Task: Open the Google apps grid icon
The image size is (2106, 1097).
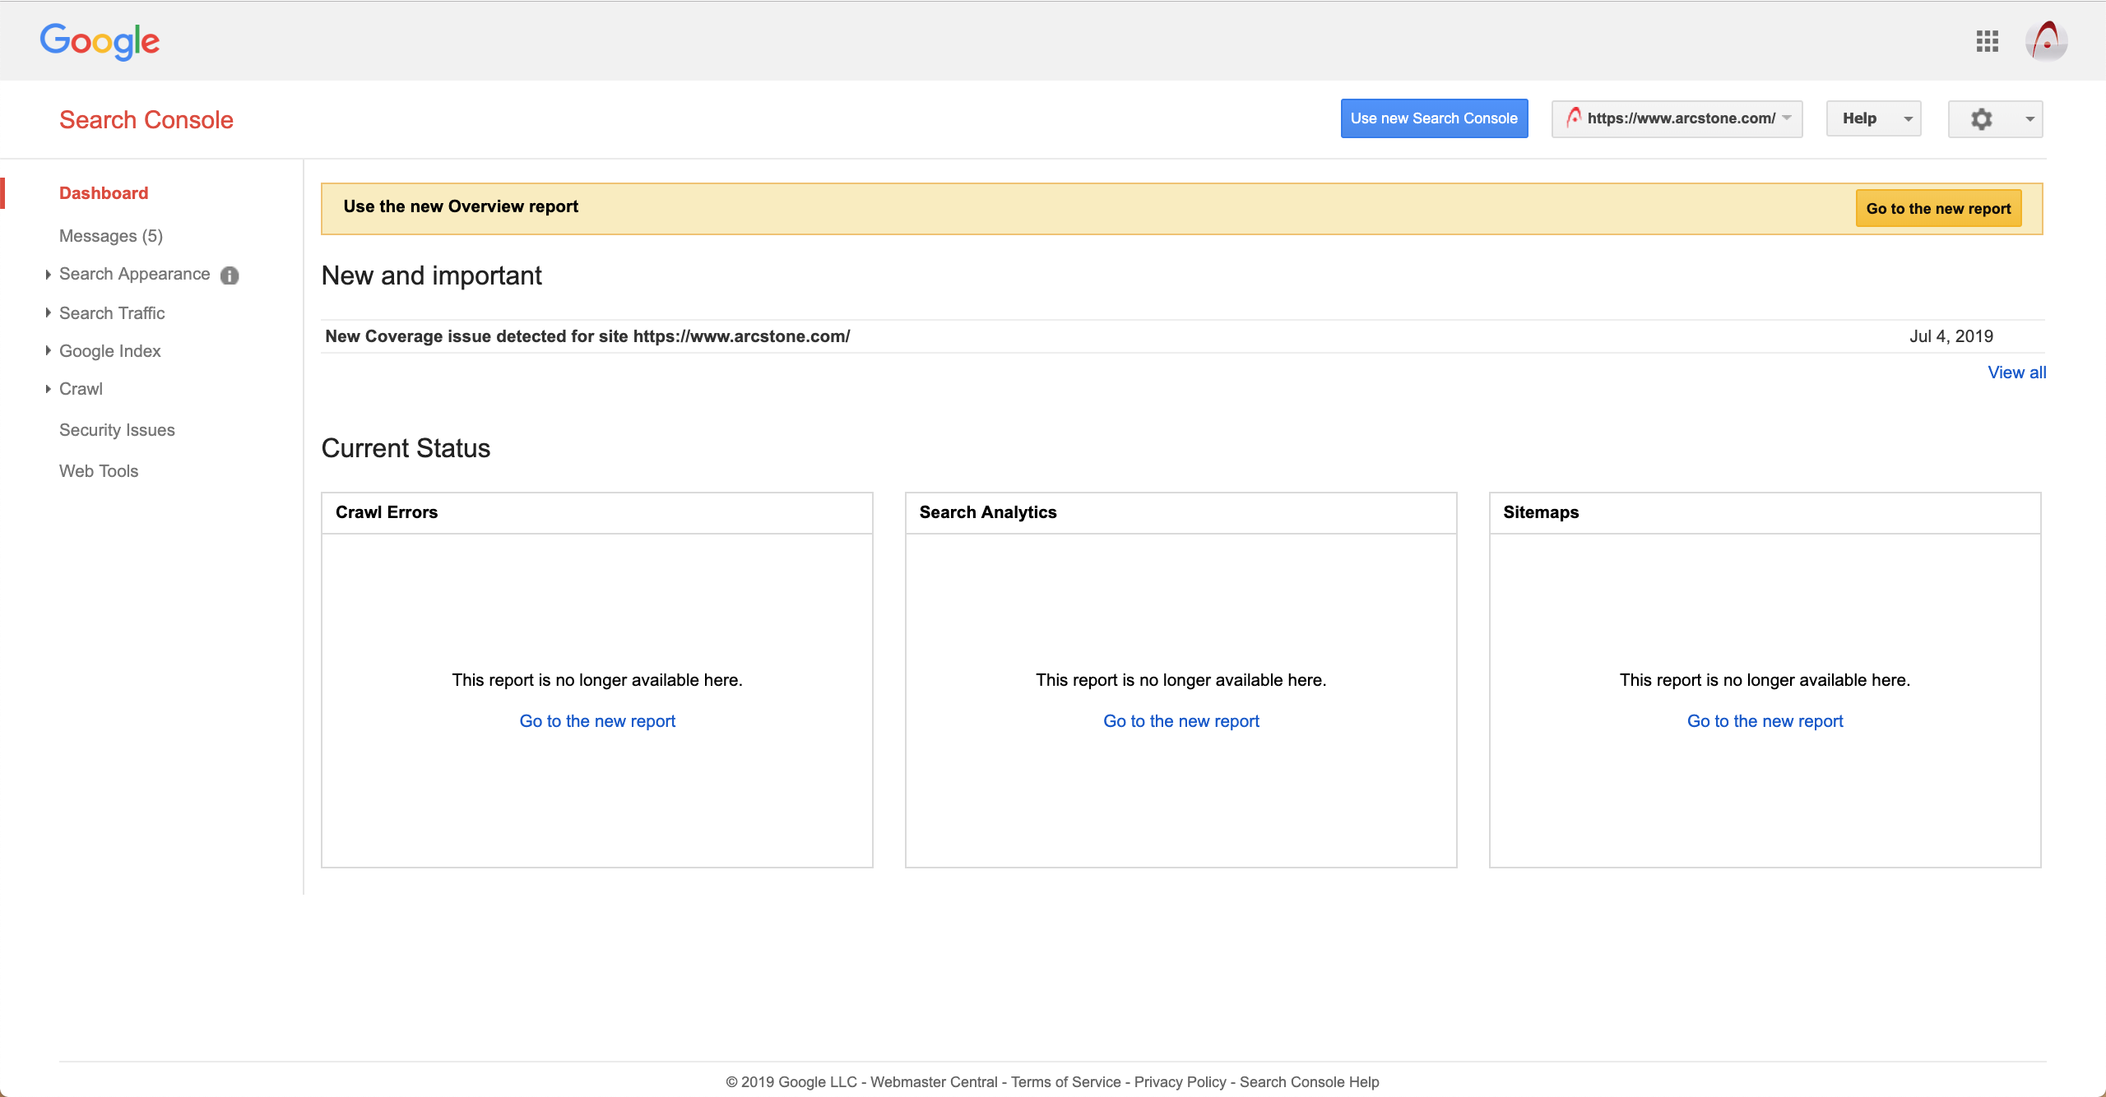Action: click(1987, 41)
